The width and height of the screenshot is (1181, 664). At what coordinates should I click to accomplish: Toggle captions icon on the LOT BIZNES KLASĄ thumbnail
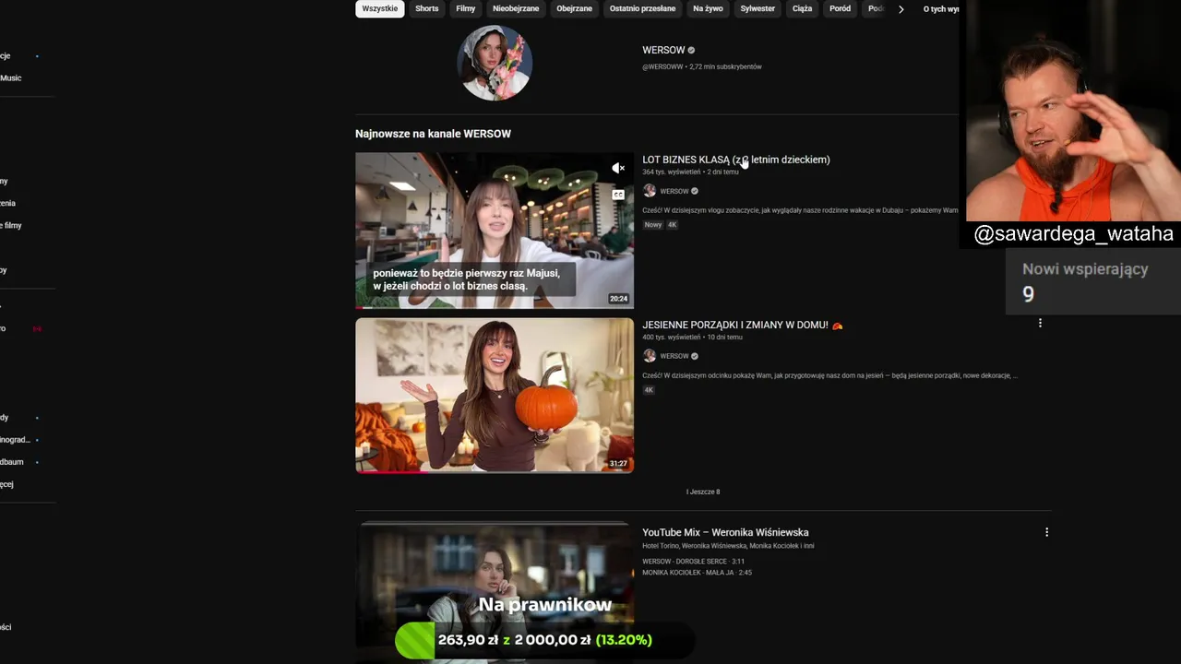point(618,195)
